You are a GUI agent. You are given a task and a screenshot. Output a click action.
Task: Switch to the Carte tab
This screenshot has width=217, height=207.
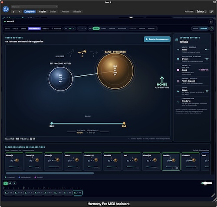pyautogui.click(x=23, y=29)
